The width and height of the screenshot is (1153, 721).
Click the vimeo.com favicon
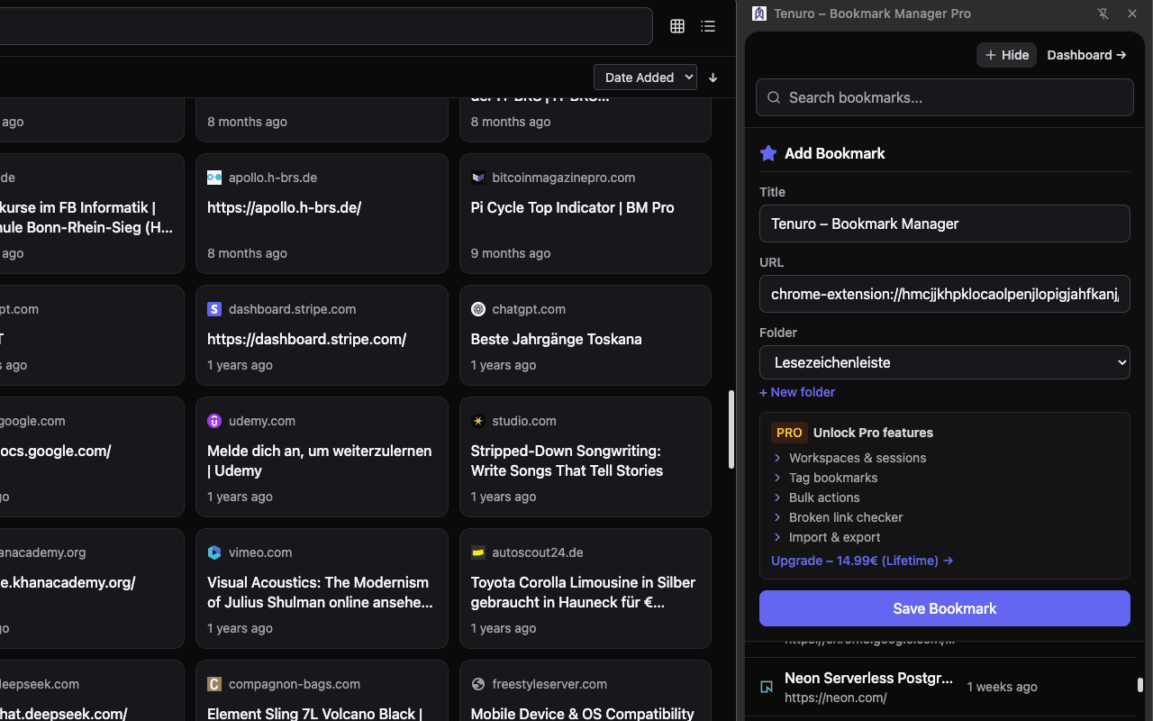pos(214,552)
